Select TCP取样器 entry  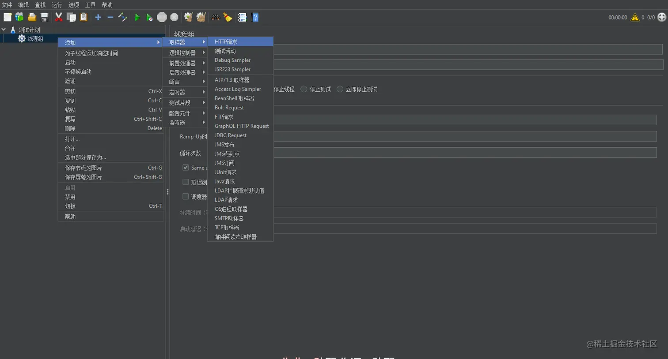click(240, 228)
